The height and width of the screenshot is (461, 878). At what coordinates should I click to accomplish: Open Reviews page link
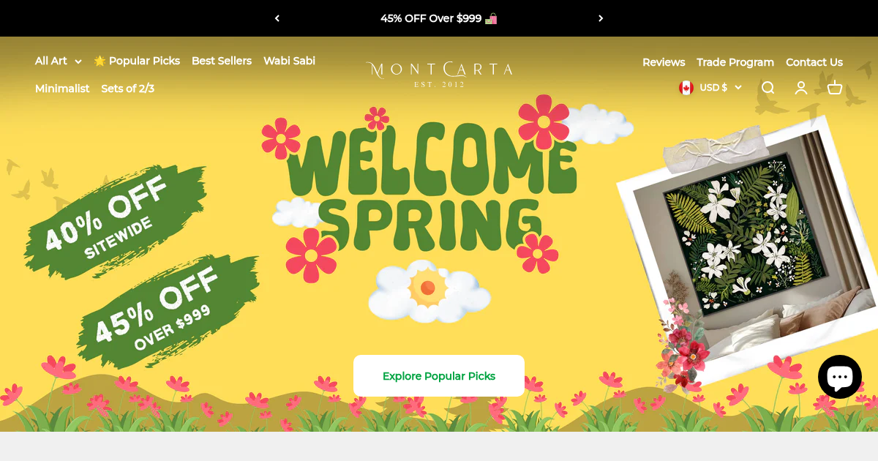[664, 62]
